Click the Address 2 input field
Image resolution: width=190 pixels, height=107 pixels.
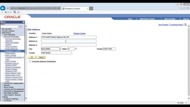point(69,41)
